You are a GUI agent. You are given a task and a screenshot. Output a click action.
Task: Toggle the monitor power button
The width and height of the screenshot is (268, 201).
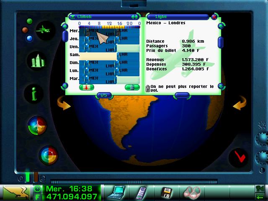pos(262,170)
